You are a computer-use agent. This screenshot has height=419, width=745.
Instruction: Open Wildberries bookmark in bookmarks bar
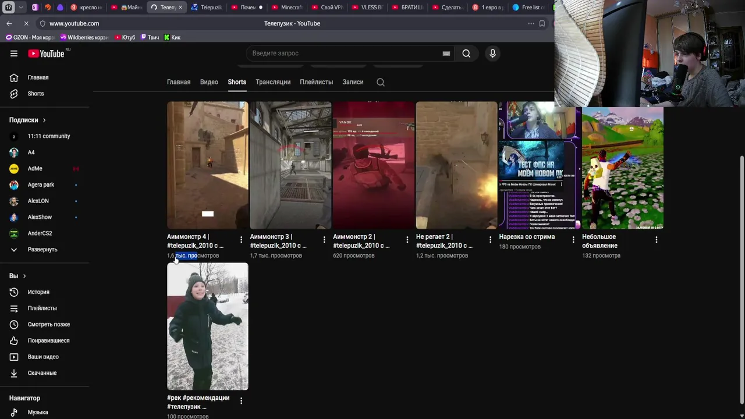pyautogui.click(x=84, y=37)
